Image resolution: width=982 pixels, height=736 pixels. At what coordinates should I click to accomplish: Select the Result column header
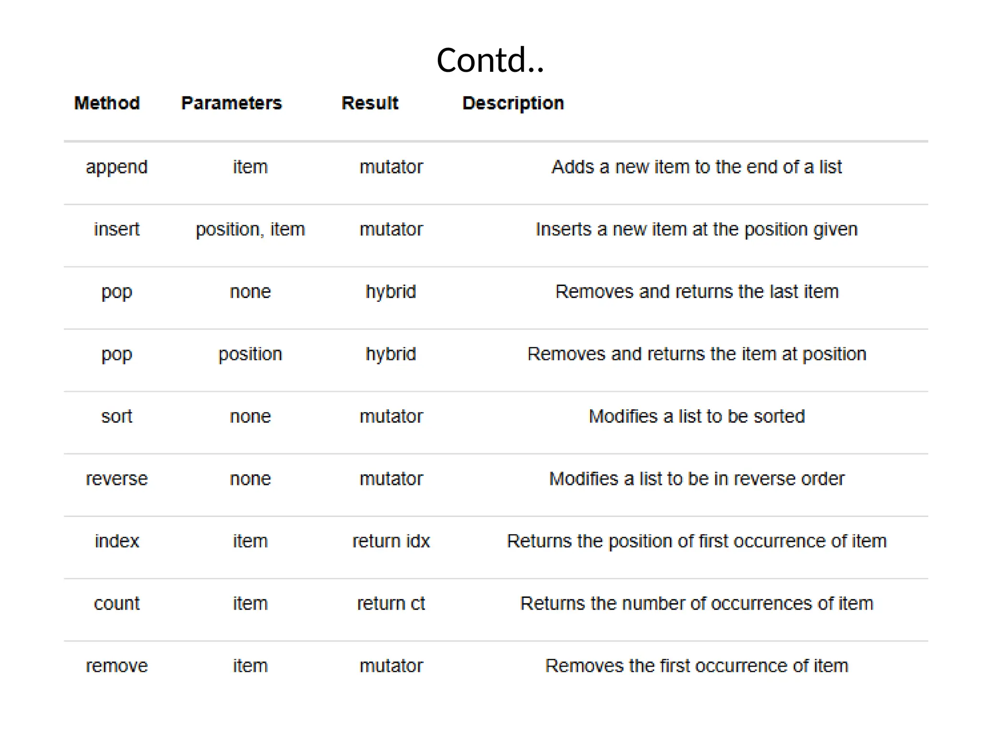tap(370, 103)
